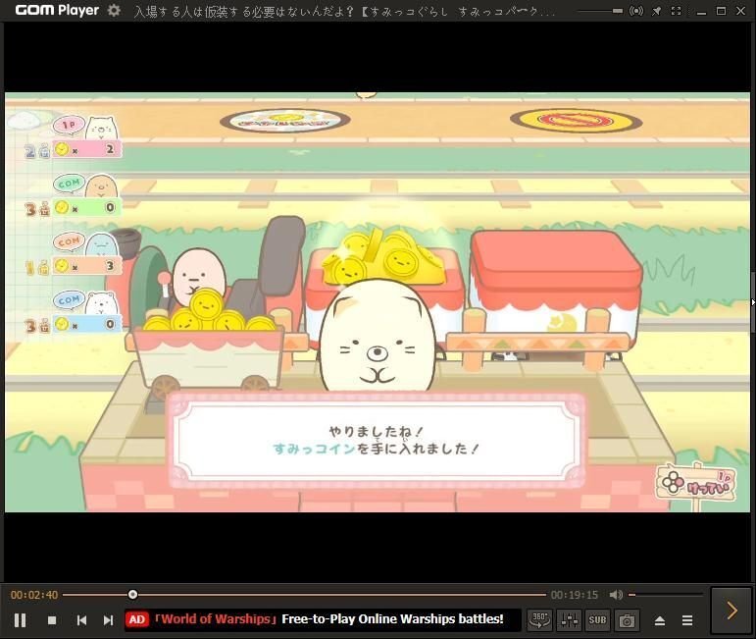Skip to the next track
Screen dimensions: 756x639
click(109, 620)
